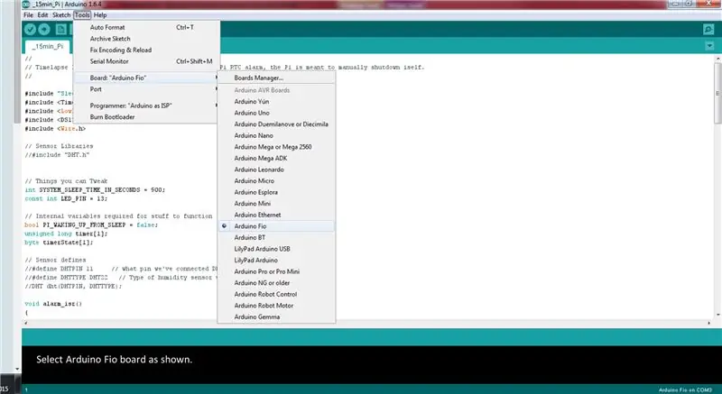Viewport: 722px width, 394px height.
Task: Click the editor vertical scrollbar thumb
Action: [x=717, y=94]
